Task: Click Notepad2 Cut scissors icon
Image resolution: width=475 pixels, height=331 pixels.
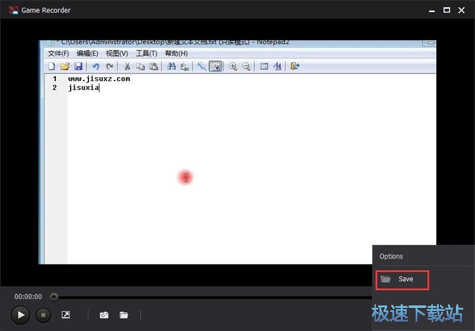Action: coord(127,66)
